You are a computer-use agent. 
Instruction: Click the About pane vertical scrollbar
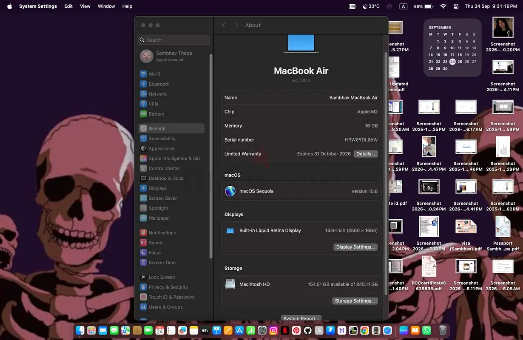(386, 173)
